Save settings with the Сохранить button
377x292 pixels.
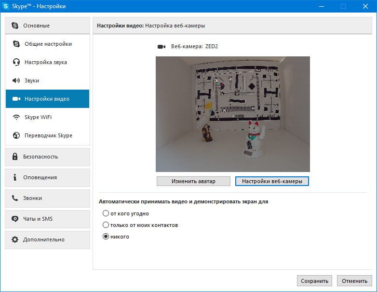[x=314, y=281]
